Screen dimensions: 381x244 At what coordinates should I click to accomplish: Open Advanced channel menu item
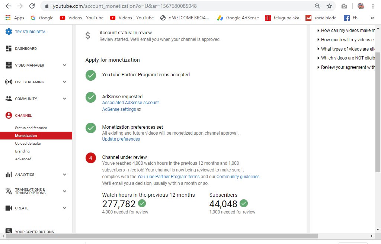point(23,159)
